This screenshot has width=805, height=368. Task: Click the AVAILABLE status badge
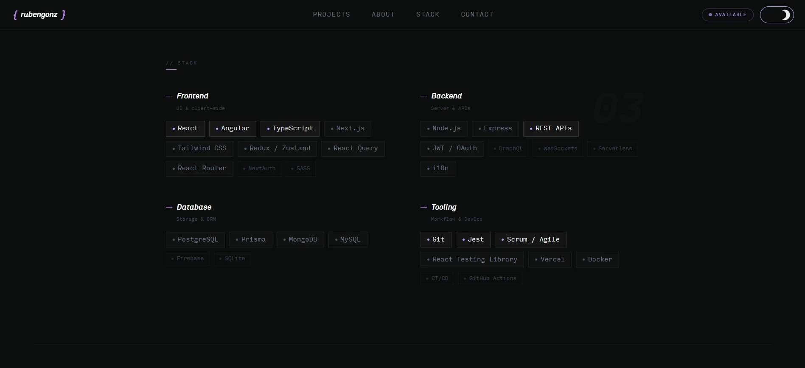[727, 15]
